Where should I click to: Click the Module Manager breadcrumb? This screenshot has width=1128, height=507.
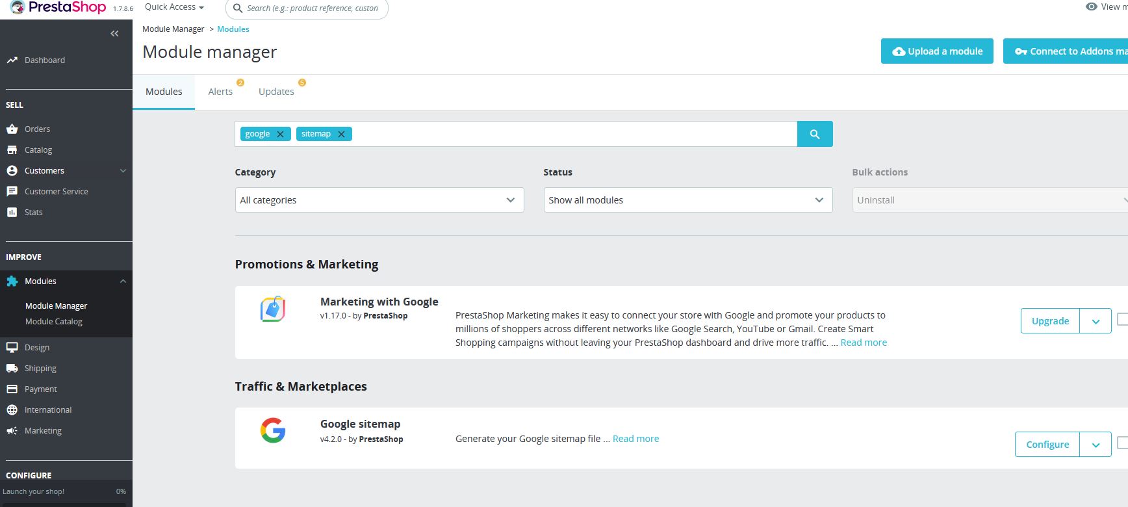173,29
